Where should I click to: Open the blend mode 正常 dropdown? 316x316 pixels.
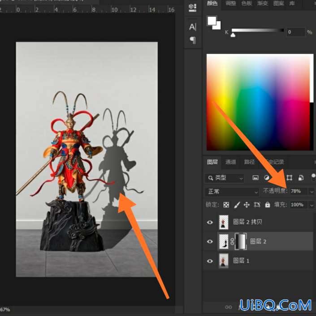pyautogui.click(x=232, y=192)
